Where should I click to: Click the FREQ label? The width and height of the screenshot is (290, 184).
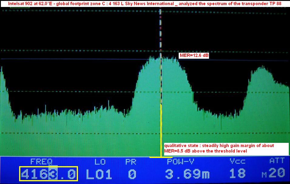click(x=41, y=161)
